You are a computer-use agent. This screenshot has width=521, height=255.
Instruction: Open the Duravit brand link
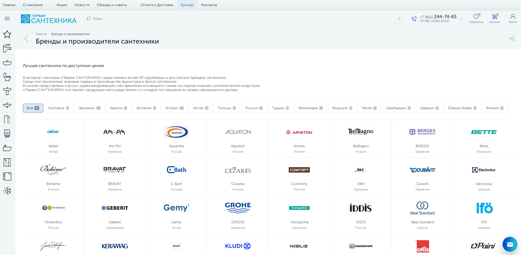422,184
